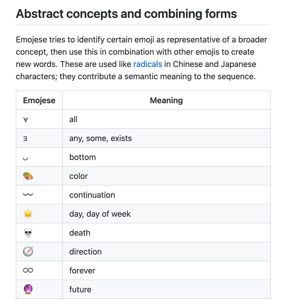Click the 'forever' meaning text
Image resolution: width=287 pixels, height=300 pixels.
coord(82,271)
